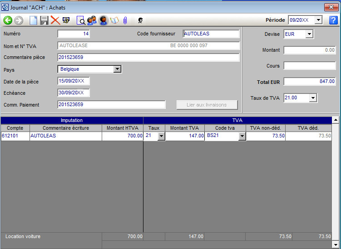341x249 pixels.
Task: Click the red X delete icon
Action: 55,20
